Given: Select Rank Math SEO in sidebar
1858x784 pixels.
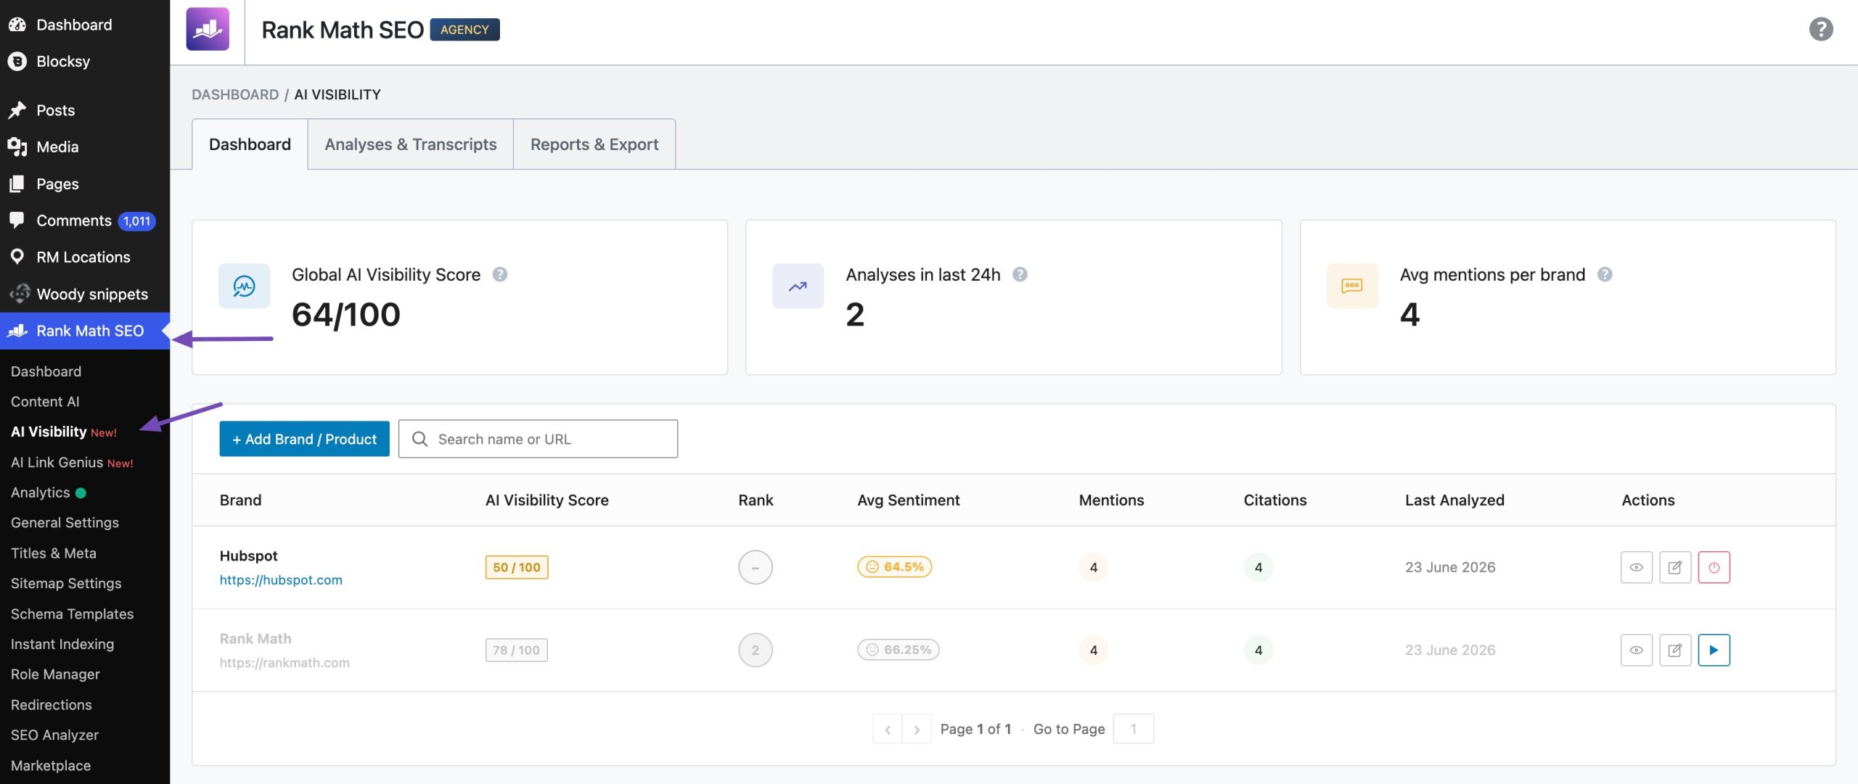Looking at the screenshot, I should 85,331.
